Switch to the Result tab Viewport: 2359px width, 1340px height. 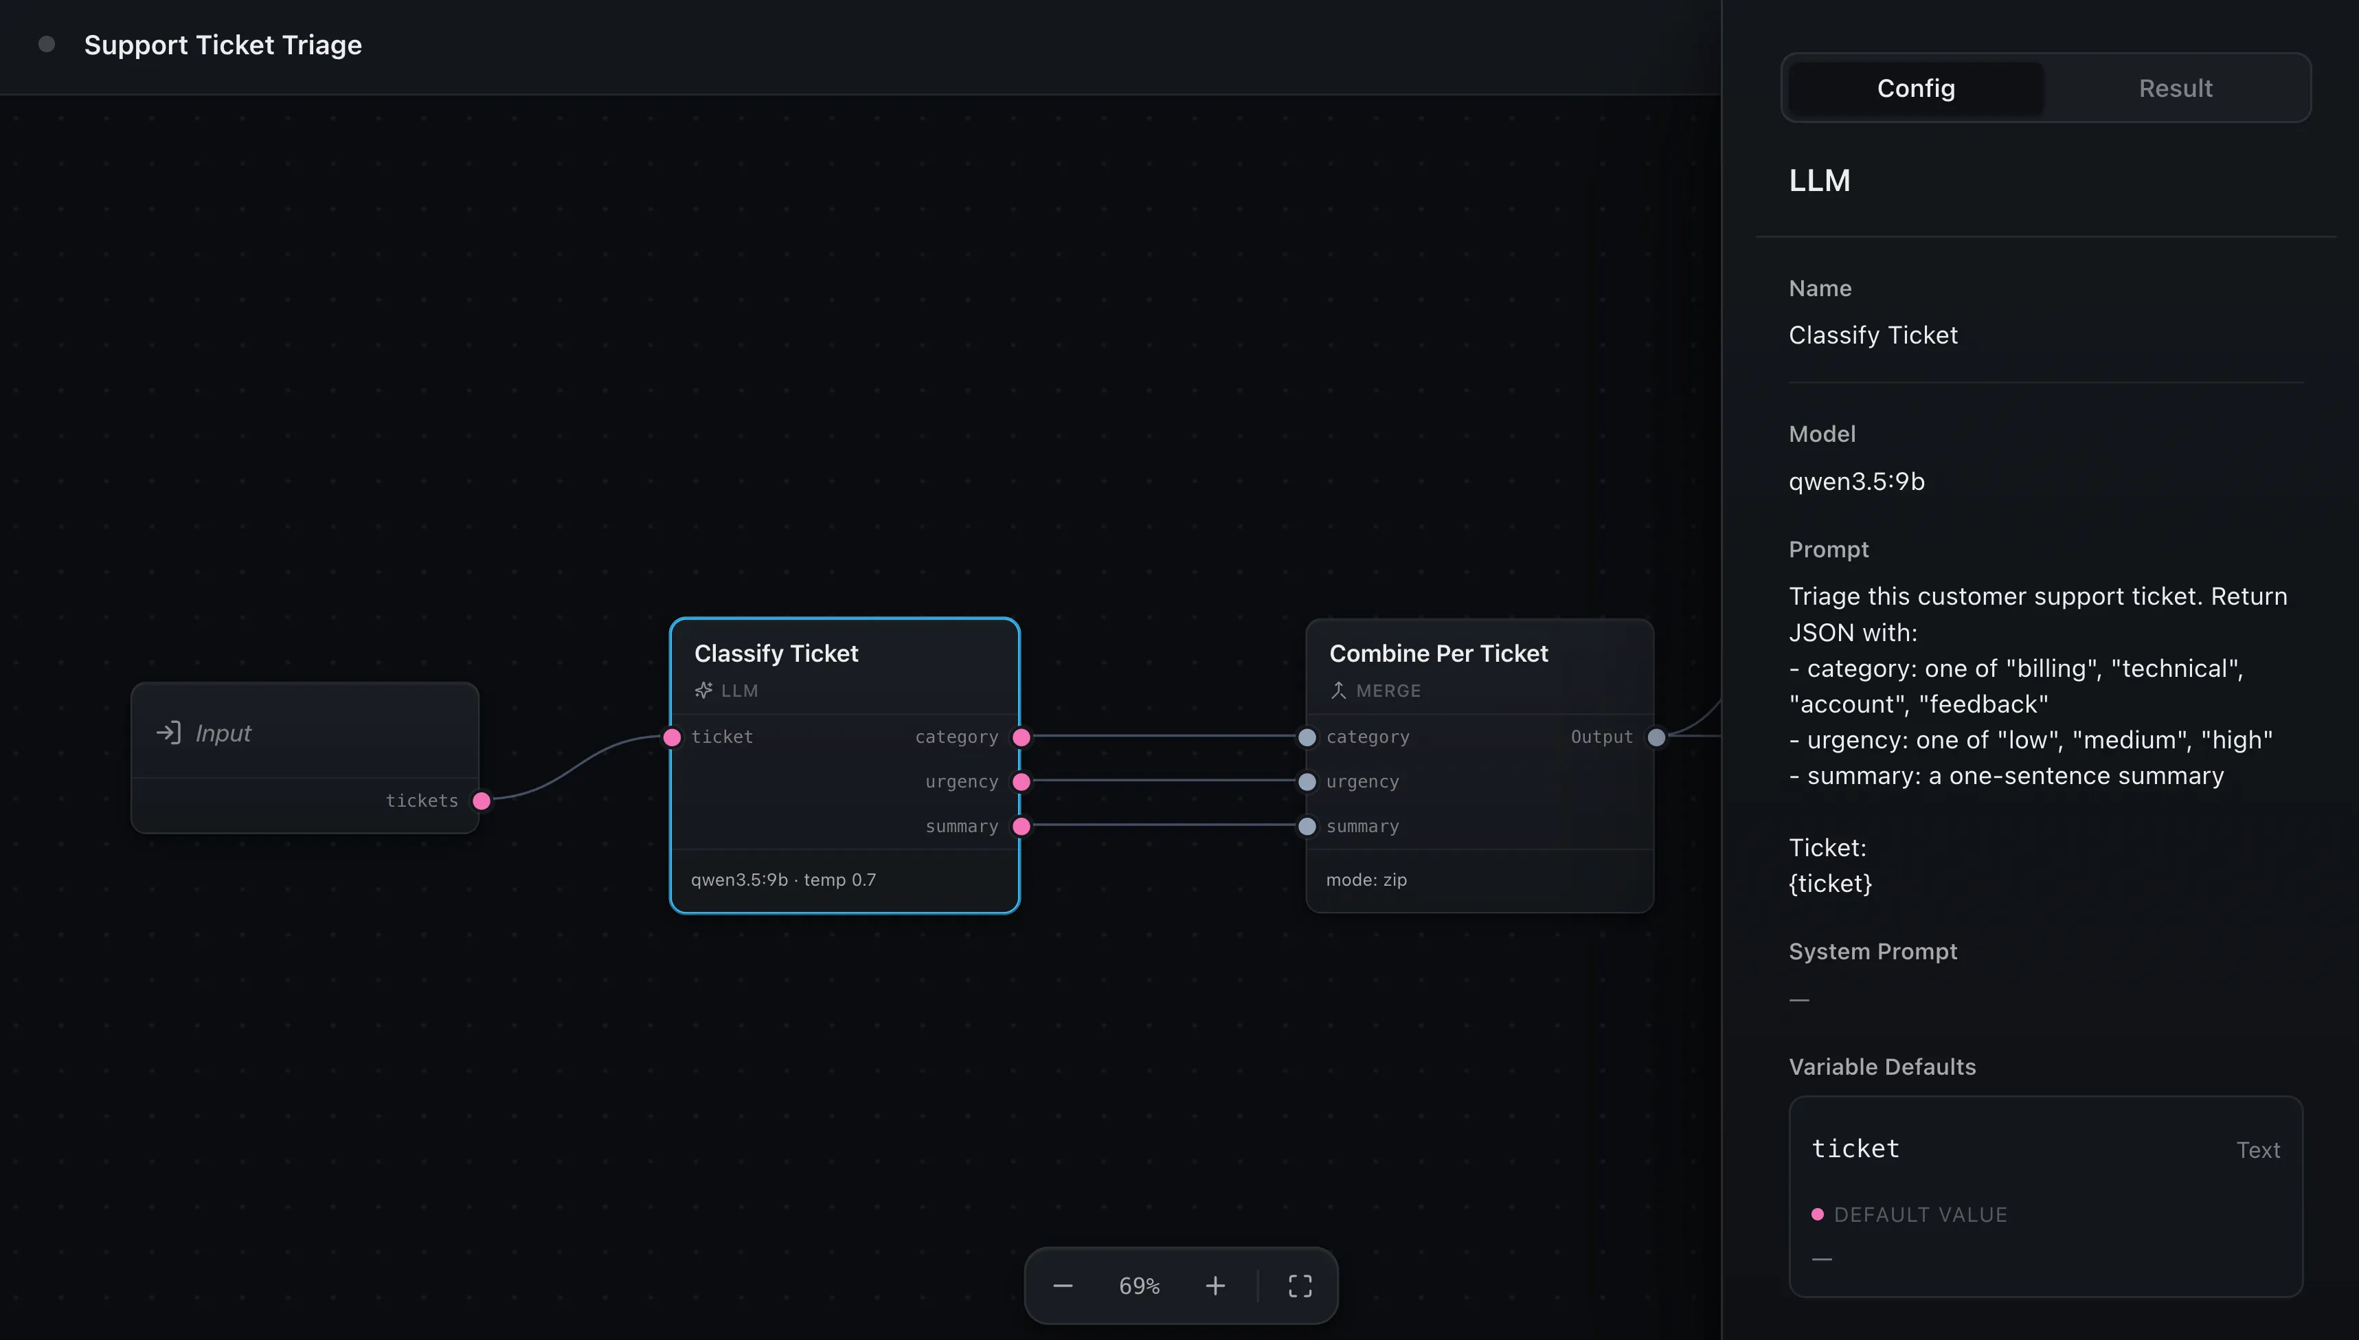[x=2175, y=89]
